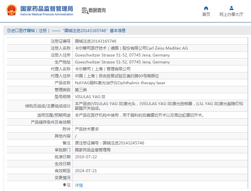
Task: Click agent name 卡尔蔡司（上海）管理有限公司
Action: point(103,69)
